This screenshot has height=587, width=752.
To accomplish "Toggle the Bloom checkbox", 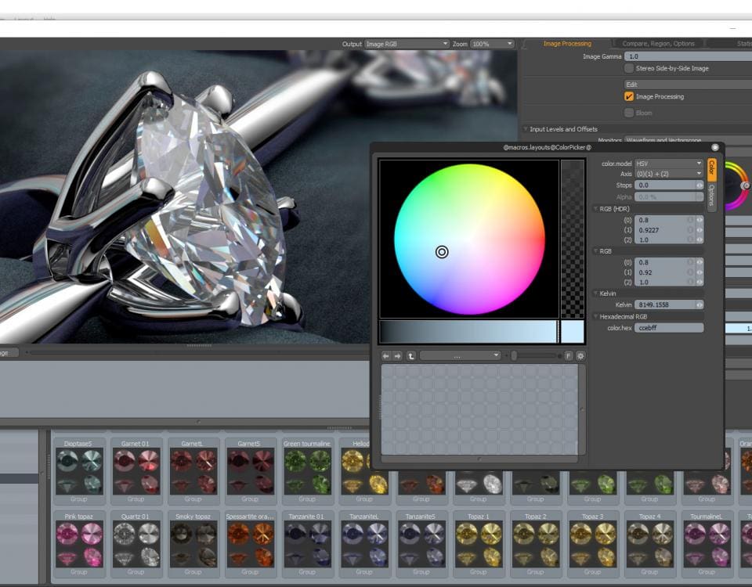I will [x=629, y=113].
